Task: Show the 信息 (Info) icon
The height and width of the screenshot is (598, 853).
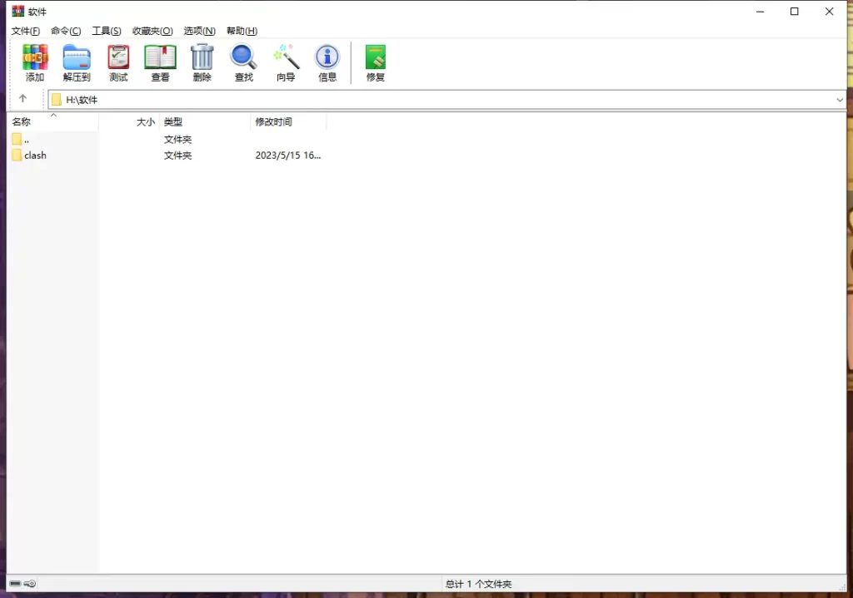Action: click(327, 62)
